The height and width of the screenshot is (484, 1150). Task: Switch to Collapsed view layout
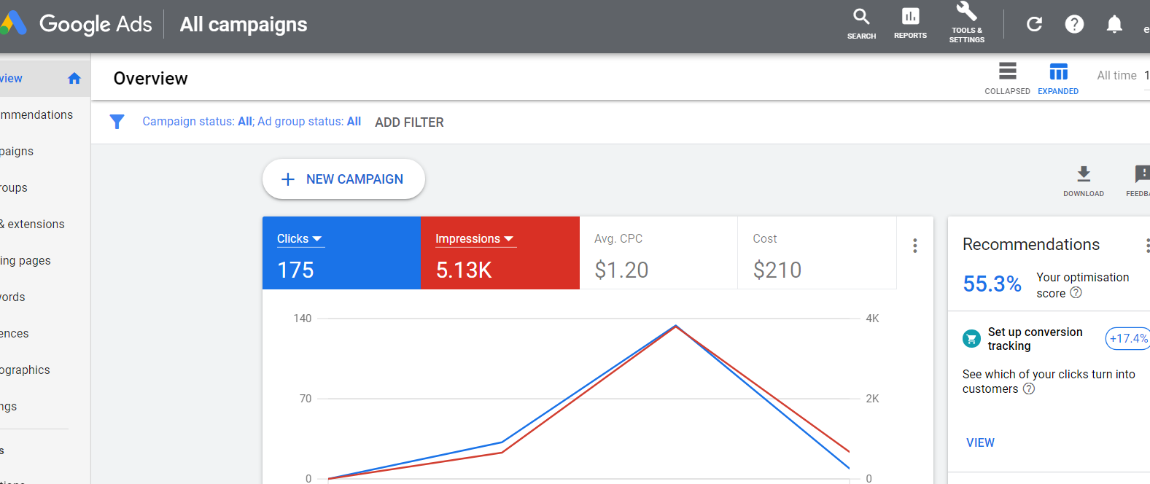coord(1007,78)
